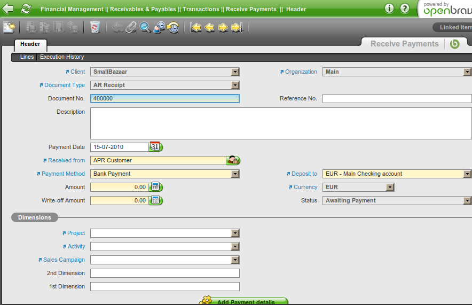Click the refresh icon in the title bar
Viewport: 472px width, 305px height.
(26, 9)
